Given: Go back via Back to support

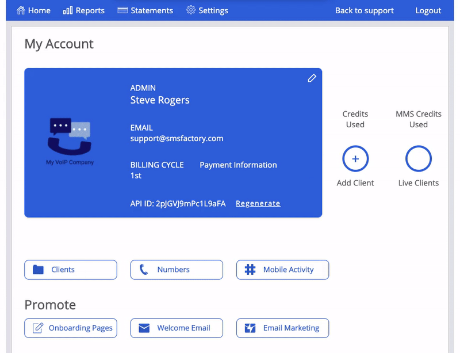Looking at the screenshot, I should [x=365, y=10].
